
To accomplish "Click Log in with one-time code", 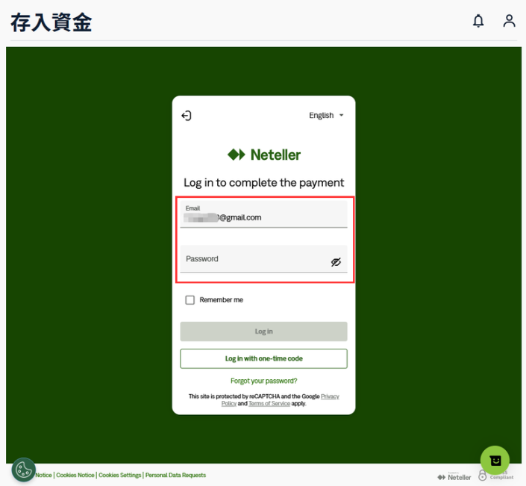I will pyautogui.click(x=263, y=358).
